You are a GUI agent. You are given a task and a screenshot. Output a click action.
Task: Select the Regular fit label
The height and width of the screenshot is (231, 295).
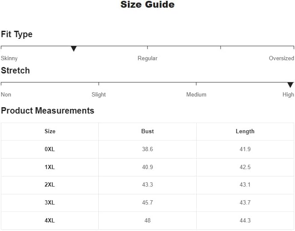[147, 58]
